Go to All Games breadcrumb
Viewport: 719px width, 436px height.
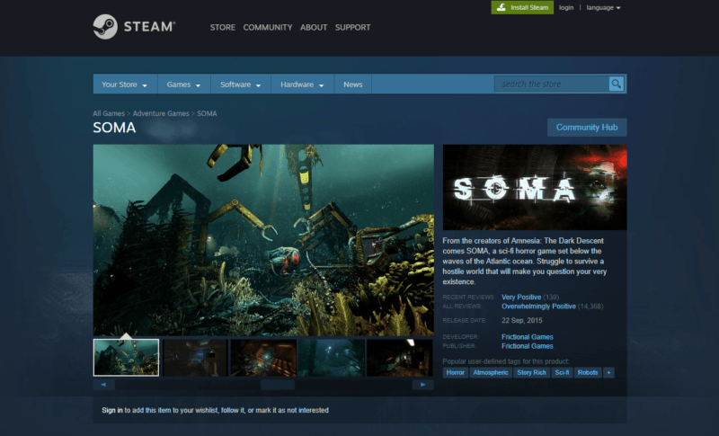pyautogui.click(x=109, y=113)
